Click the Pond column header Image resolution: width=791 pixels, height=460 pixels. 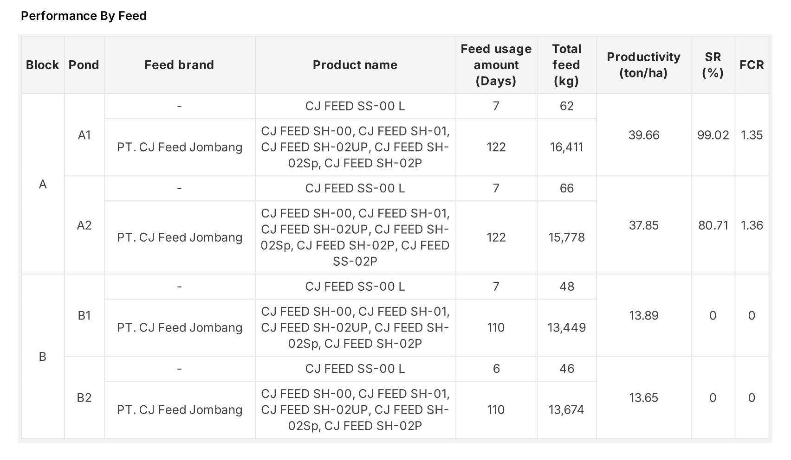[84, 65]
